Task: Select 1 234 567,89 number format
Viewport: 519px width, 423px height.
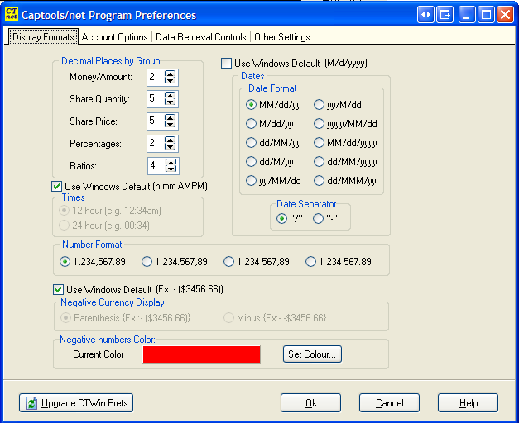Action: click(228, 262)
